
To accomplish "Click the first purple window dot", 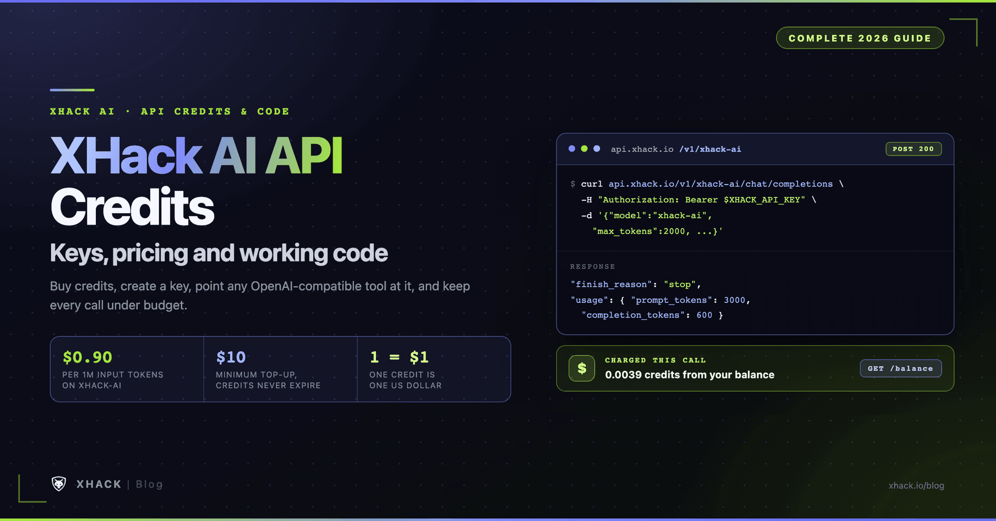I will (572, 149).
